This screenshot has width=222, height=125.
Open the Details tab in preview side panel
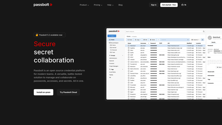[213, 42]
